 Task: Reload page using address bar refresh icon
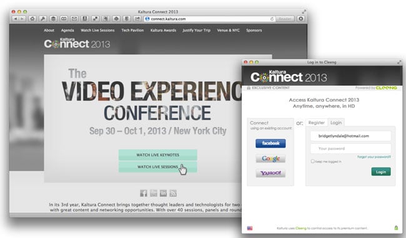click(272, 19)
